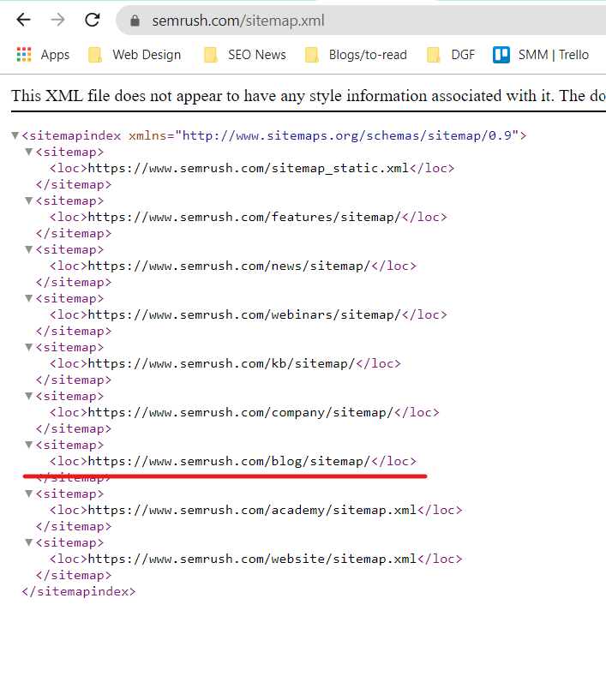This screenshot has height=700, width=606.
Task: Click the kb/sitemap/ loc URL
Action: pos(221,363)
